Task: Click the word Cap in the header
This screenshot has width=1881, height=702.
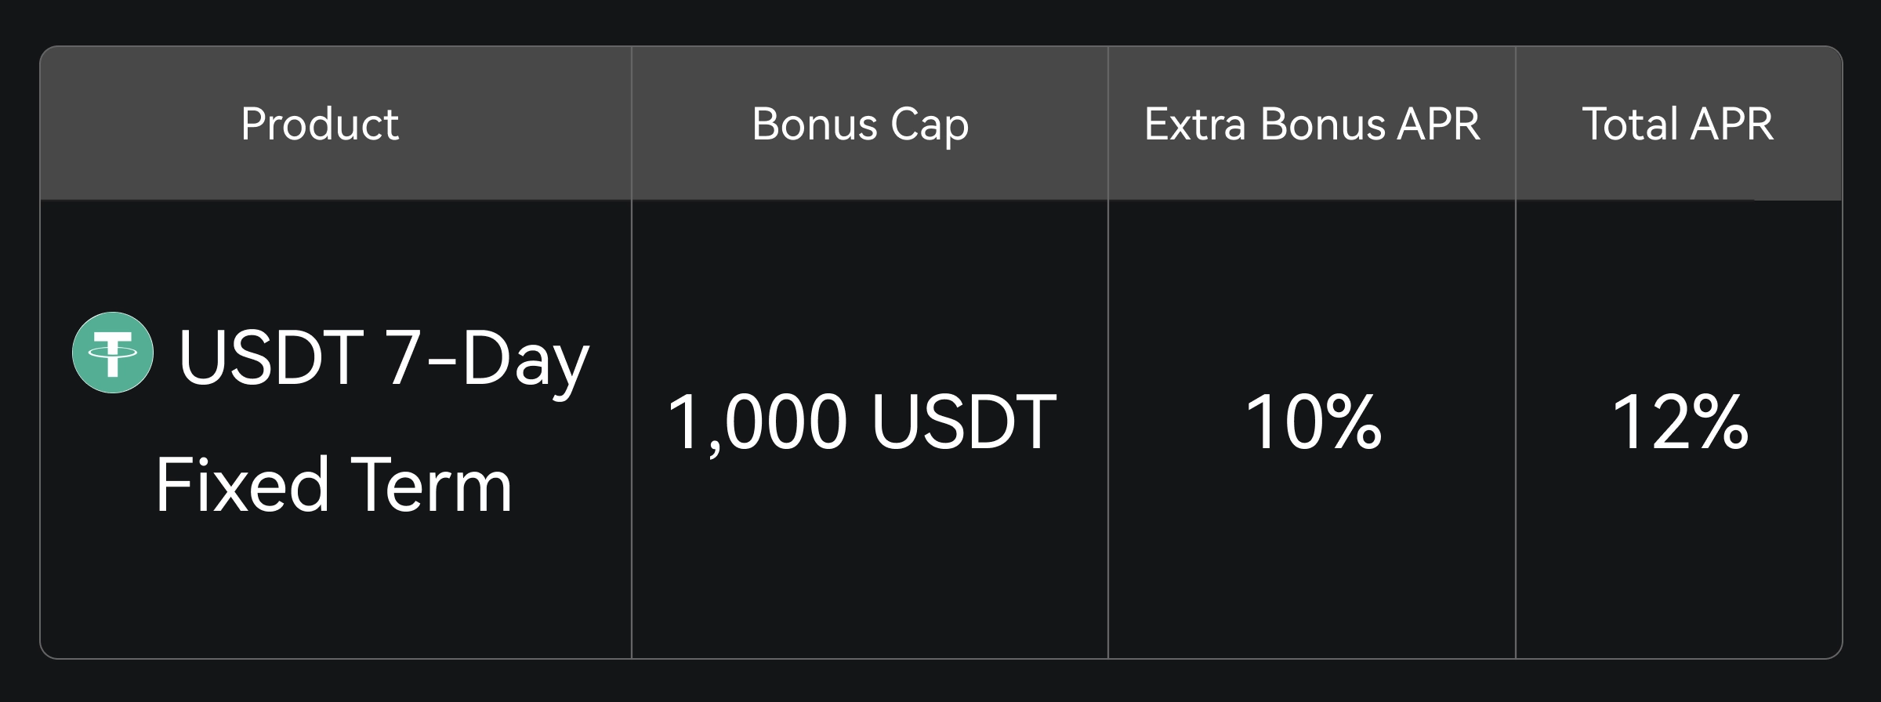Action: pos(930,125)
